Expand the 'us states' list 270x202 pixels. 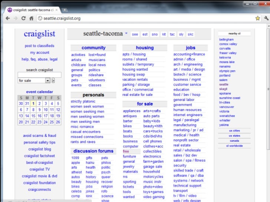pos(234,136)
